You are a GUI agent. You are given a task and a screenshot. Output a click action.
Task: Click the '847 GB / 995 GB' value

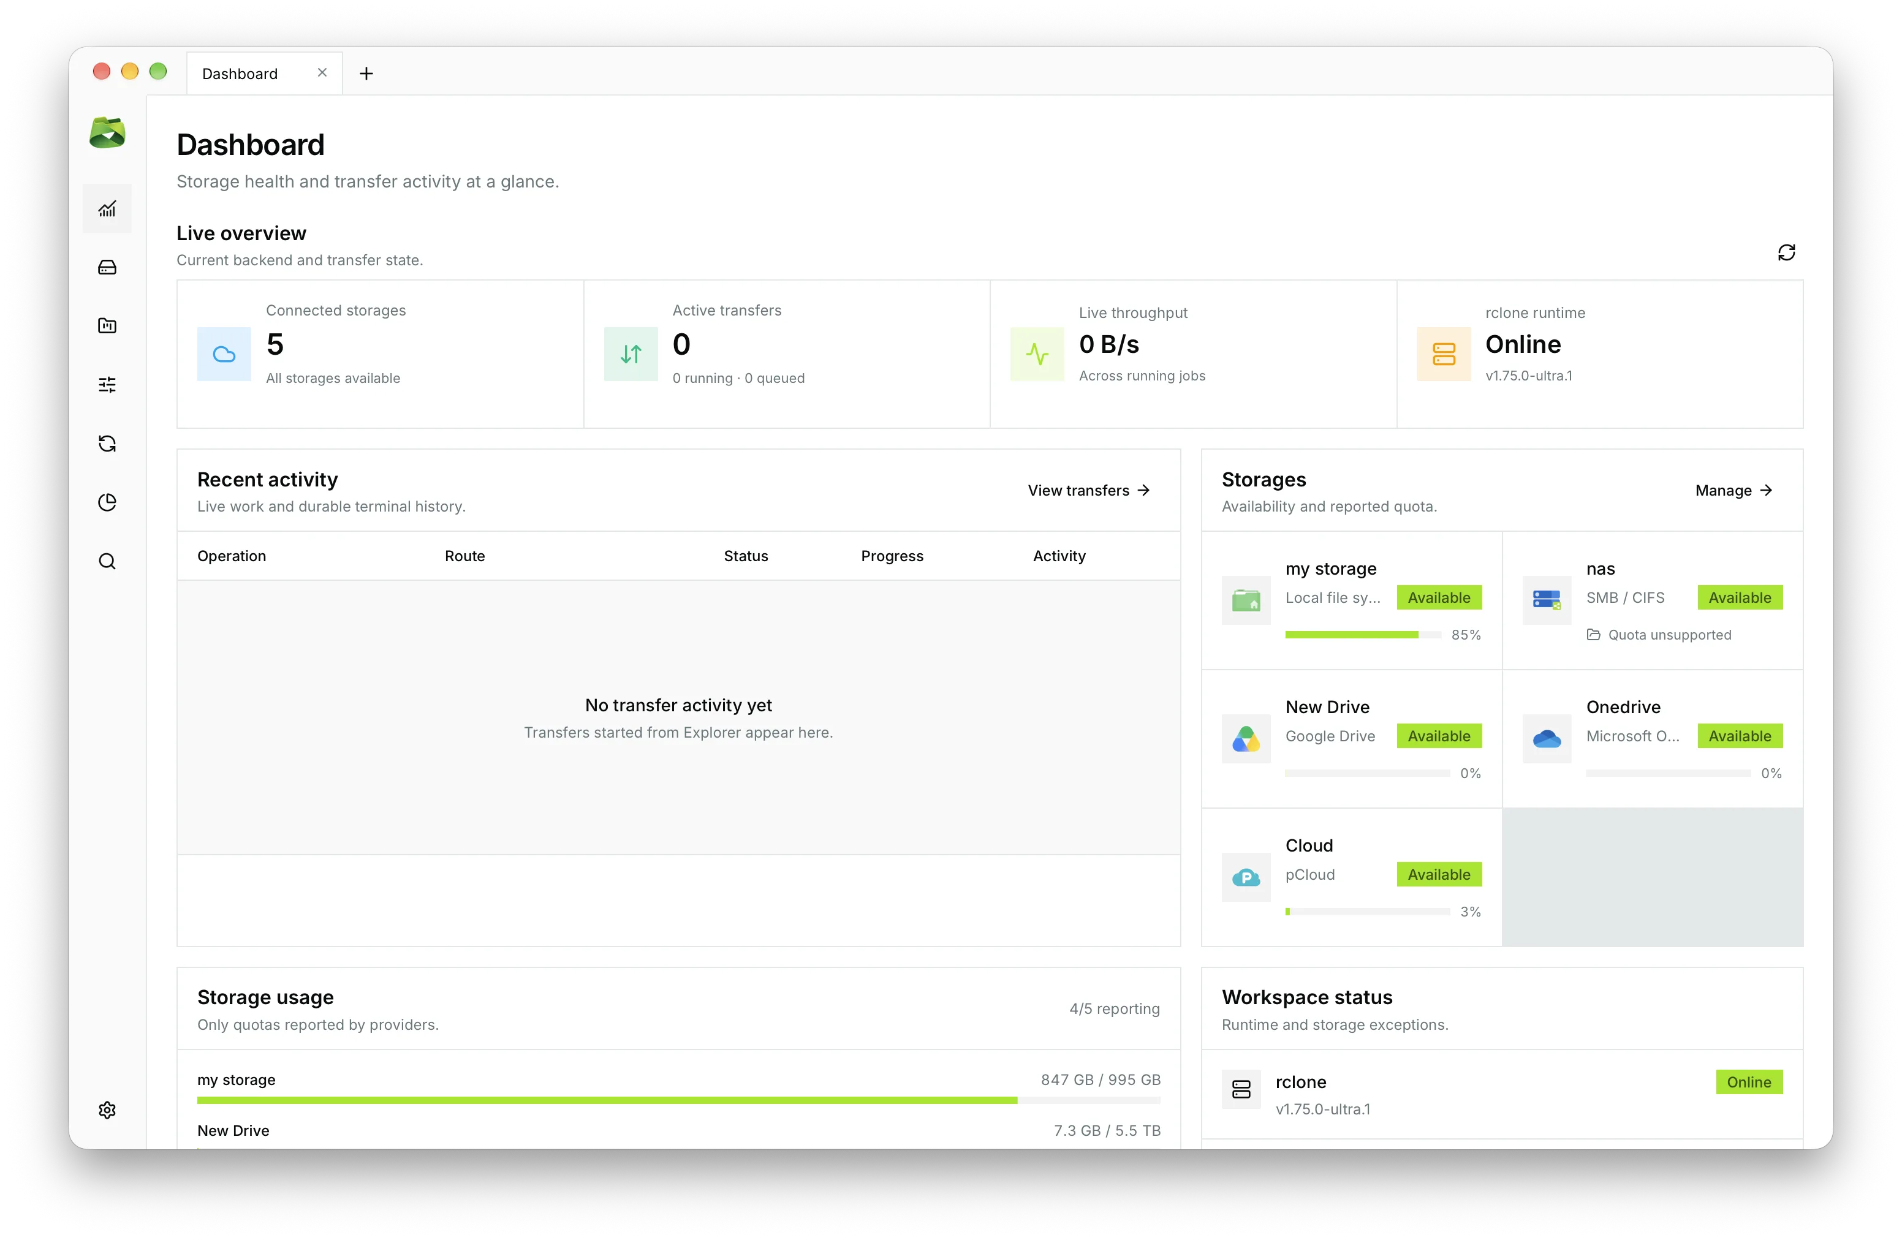click(1101, 1079)
